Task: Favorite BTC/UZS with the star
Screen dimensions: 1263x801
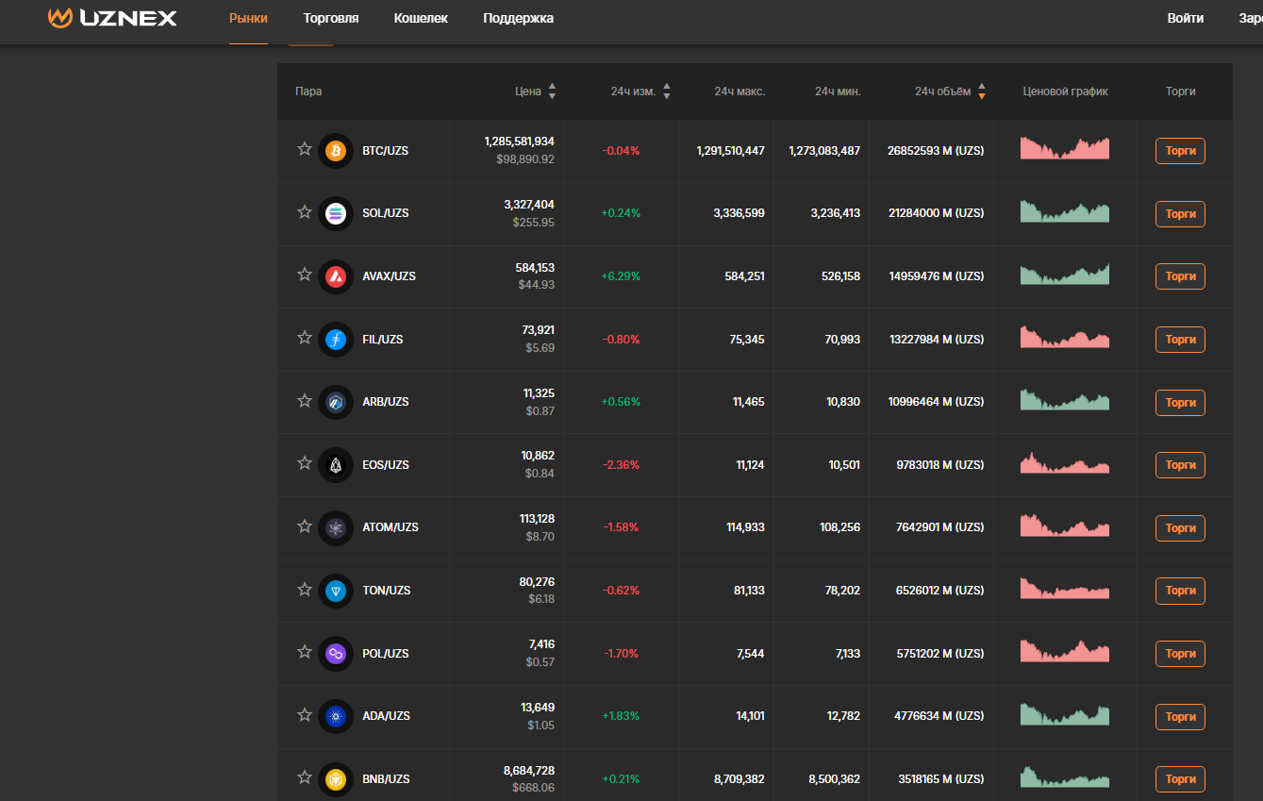Action: (x=305, y=149)
